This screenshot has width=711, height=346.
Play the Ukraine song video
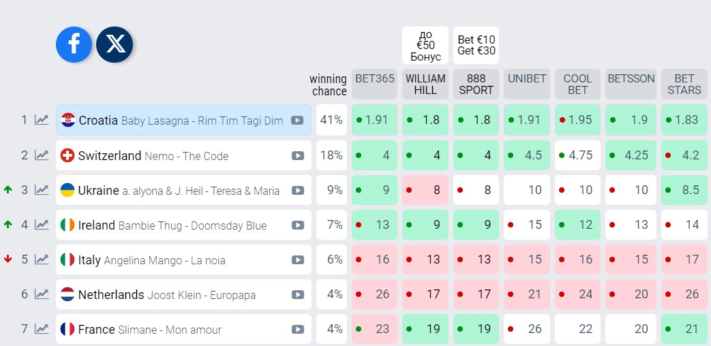297,190
